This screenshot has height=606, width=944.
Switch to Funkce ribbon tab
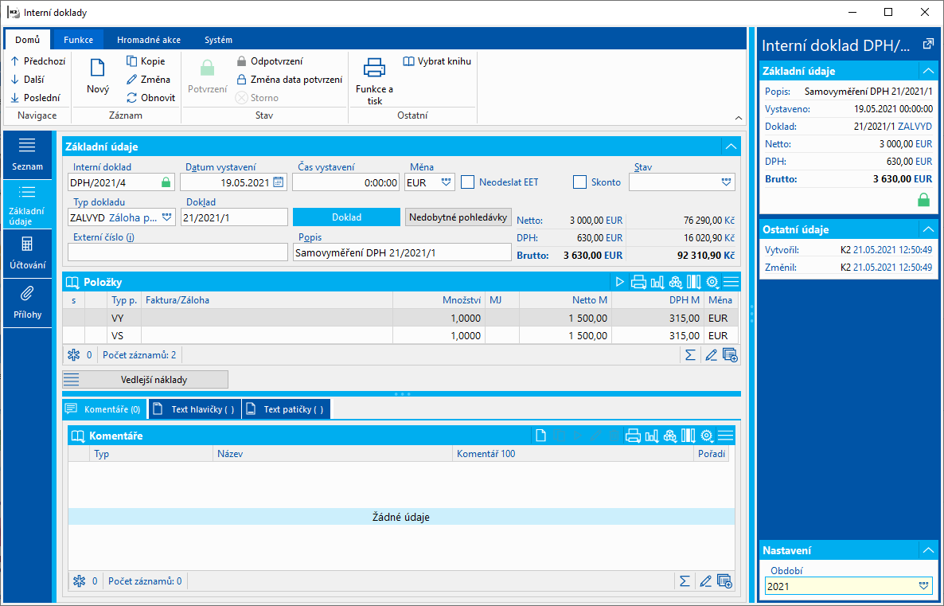pyautogui.click(x=78, y=40)
